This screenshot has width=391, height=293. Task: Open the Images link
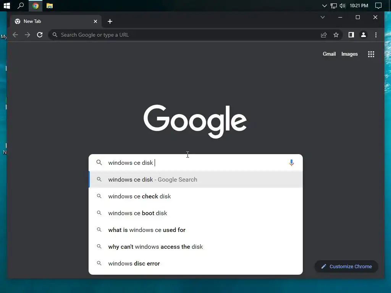(x=349, y=54)
